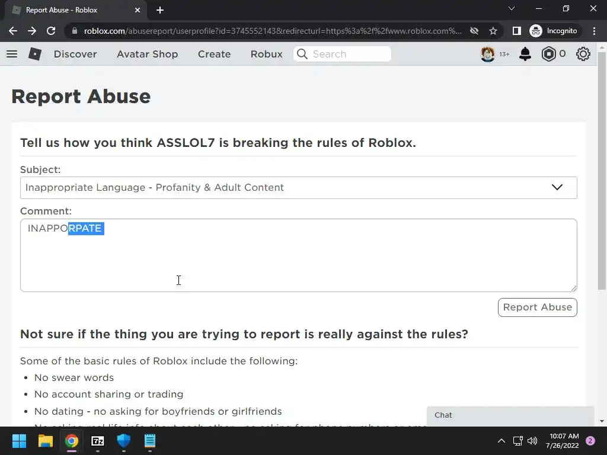Open the Avatar Shop page
Viewport: 607px width, 455px height.
147,54
